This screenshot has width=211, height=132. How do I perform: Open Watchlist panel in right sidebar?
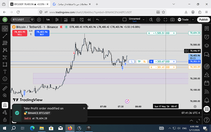click(x=207, y=28)
